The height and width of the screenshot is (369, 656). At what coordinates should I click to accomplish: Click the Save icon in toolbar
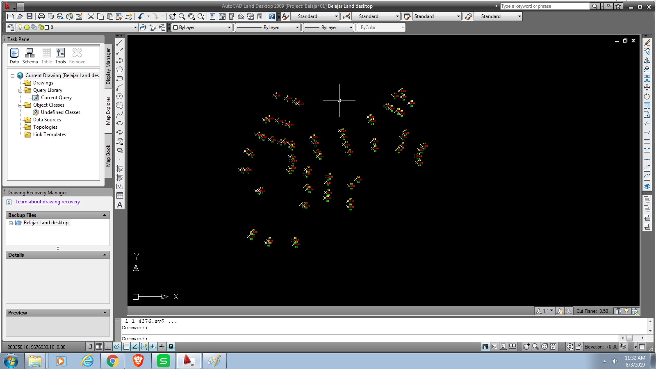pyautogui.click(x=30, y=16)
